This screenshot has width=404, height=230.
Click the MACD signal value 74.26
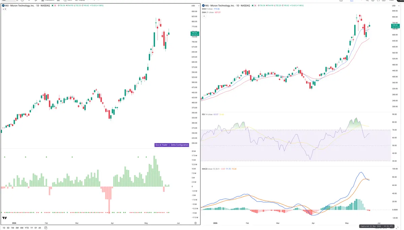click(234, 169)
